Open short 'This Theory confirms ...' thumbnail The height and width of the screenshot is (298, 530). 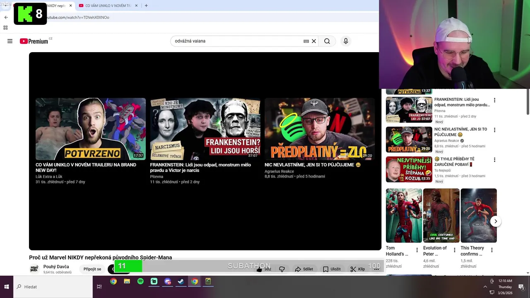(x=479, y=216)
